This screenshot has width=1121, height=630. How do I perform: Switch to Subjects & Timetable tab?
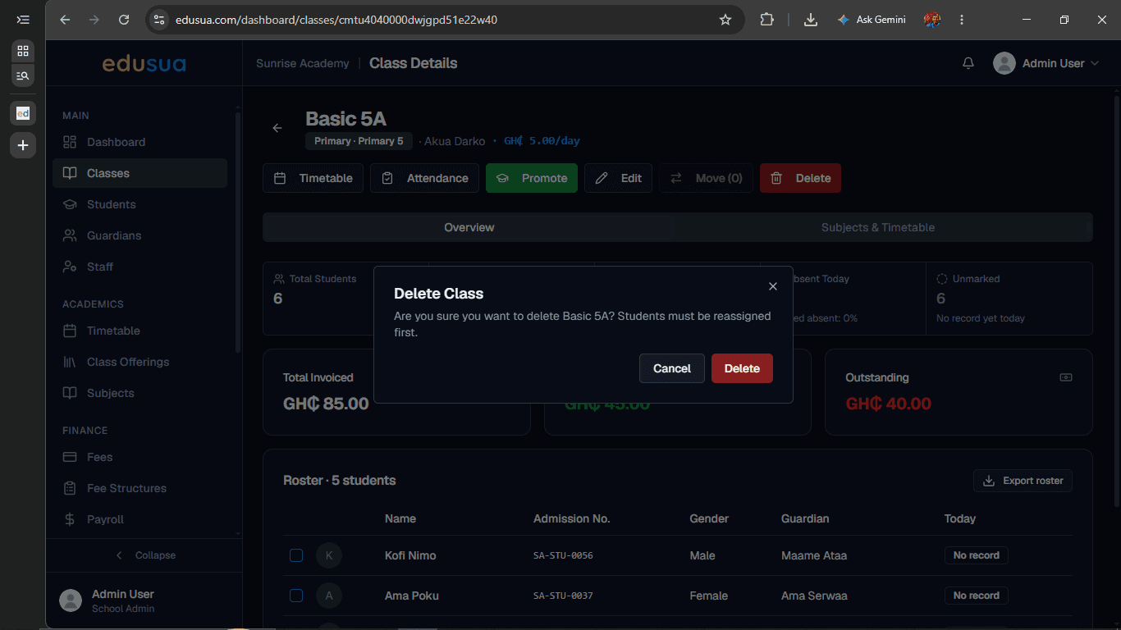(878, 227)
